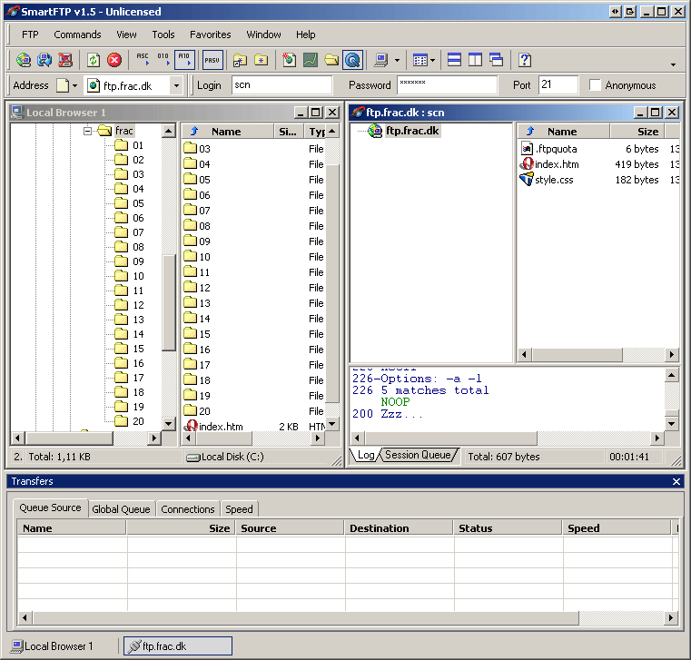Click the Port field showing 21
The width and height of the screenshot is (691, 660).
(558, 84)
